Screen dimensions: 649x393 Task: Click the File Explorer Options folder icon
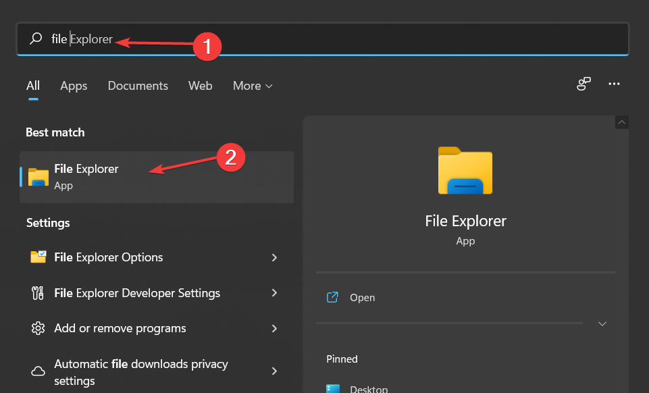[38, 257]
